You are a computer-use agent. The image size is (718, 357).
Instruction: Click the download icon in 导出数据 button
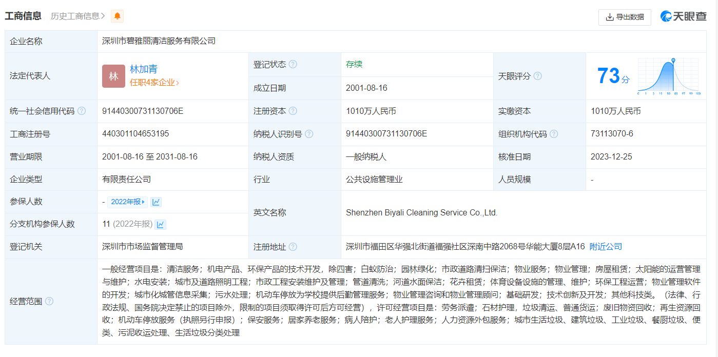click(610, 17)
